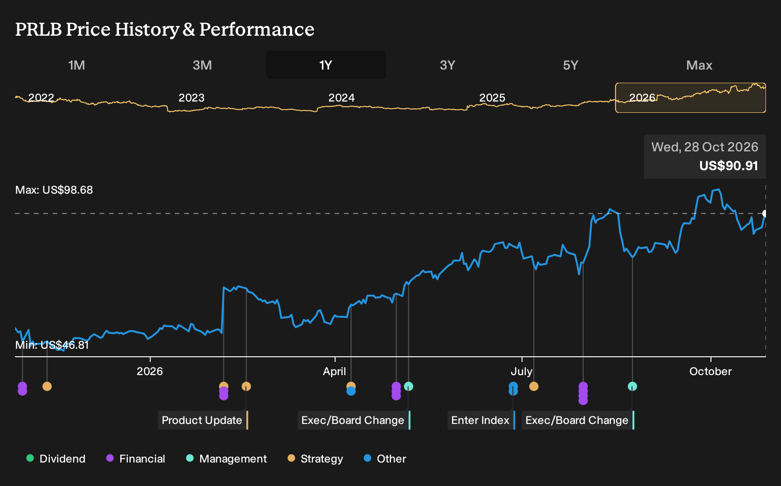
Task: Click the 2022 label in overview chart
Action: 41,98
